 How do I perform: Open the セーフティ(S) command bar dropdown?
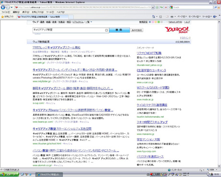click(195, 16)
